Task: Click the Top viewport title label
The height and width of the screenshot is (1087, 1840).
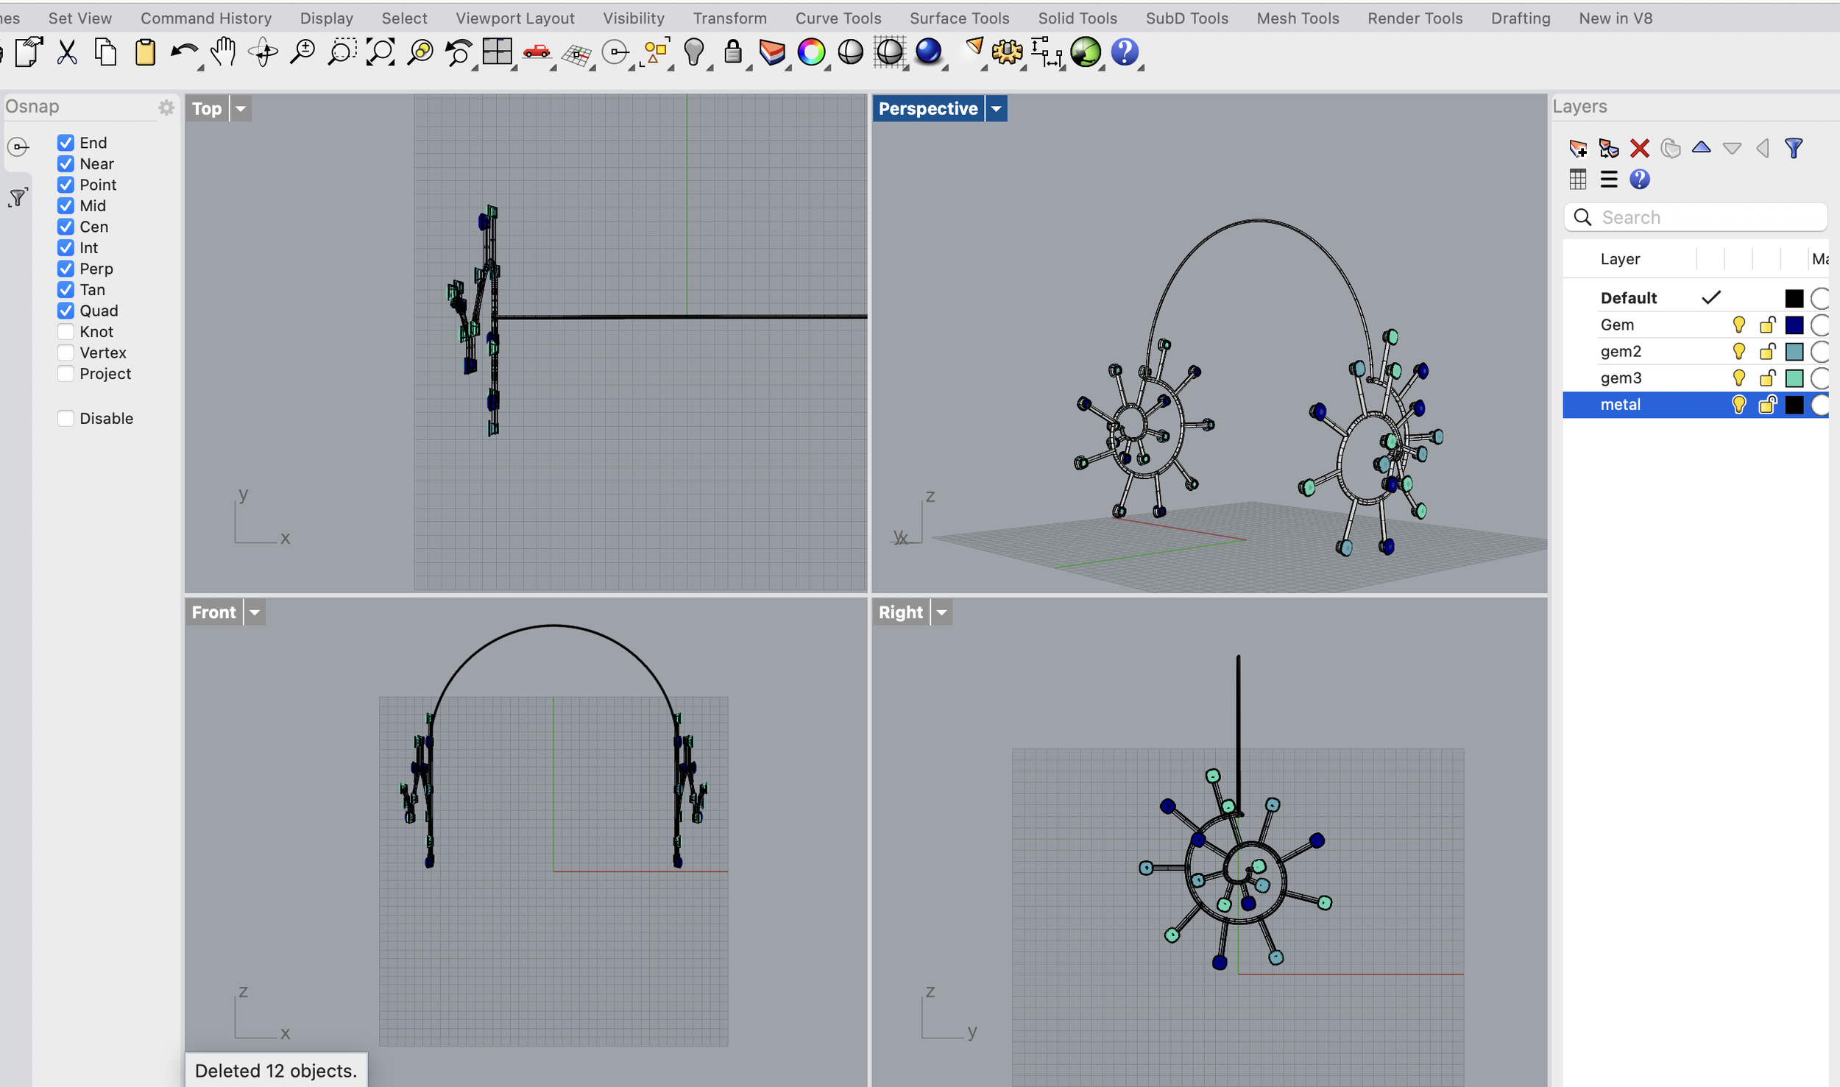Action: 207,109
